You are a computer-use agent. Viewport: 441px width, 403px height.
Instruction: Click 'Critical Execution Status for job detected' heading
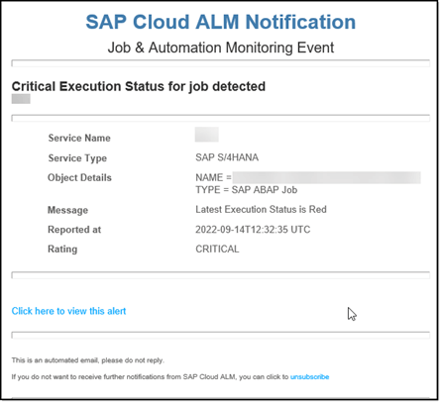[139, 86]
